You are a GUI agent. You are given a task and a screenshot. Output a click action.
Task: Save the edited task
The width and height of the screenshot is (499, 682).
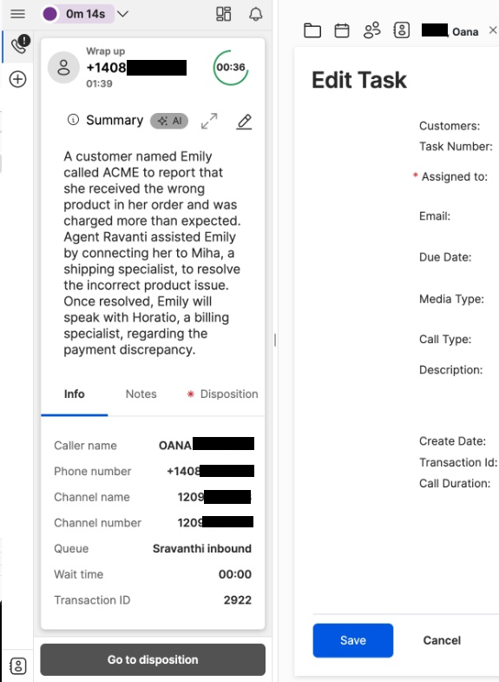click(353, 640)
